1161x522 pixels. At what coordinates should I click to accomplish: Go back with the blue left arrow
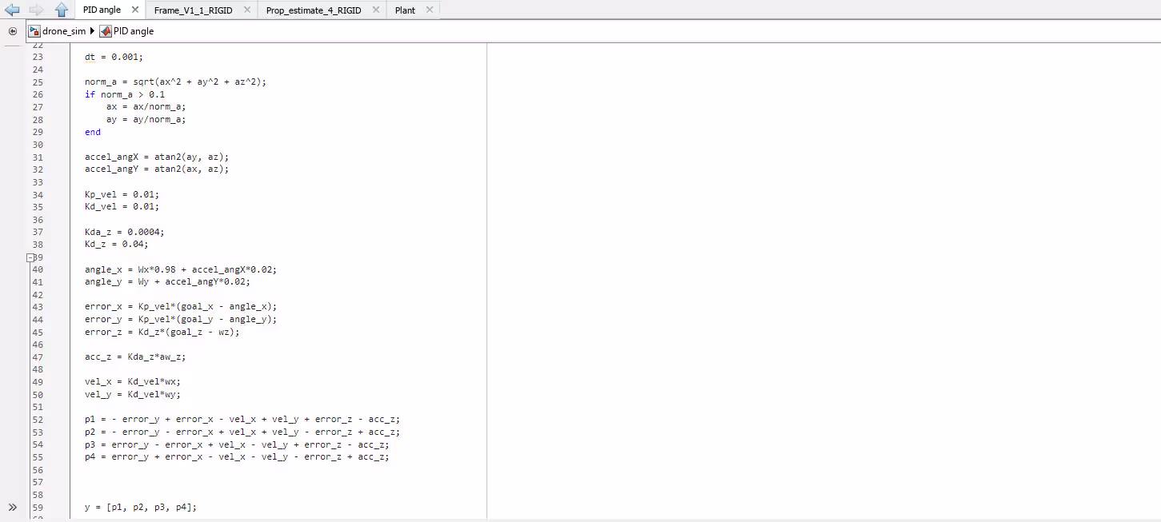tap(12, 10)
